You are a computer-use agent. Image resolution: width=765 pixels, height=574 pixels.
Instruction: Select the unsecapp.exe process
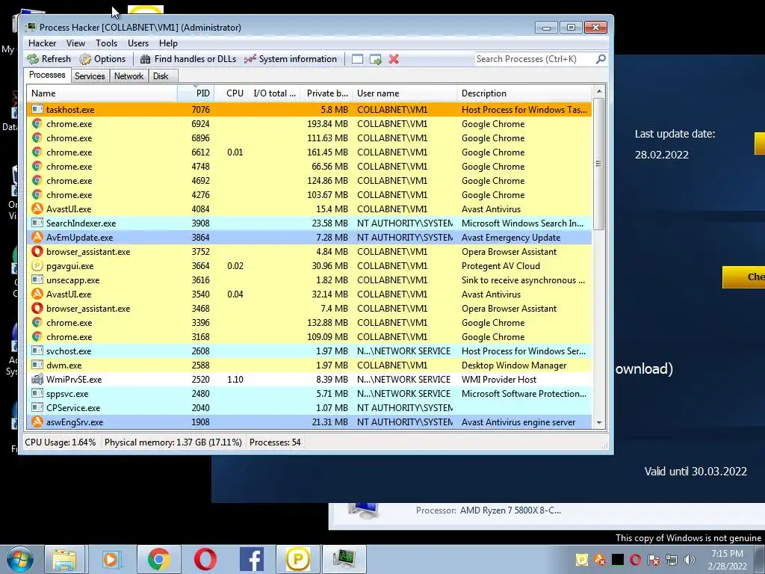click(309, 280)
